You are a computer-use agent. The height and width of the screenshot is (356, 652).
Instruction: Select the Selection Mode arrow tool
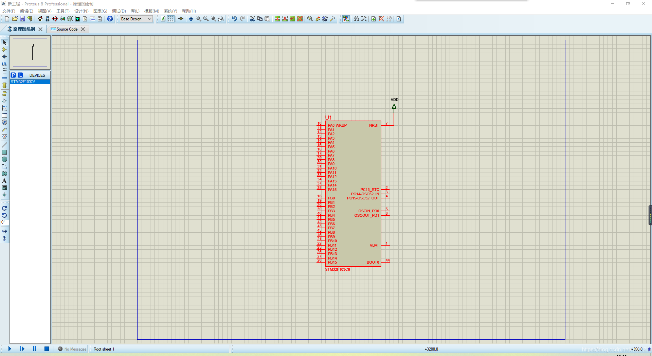click(4, 42)
